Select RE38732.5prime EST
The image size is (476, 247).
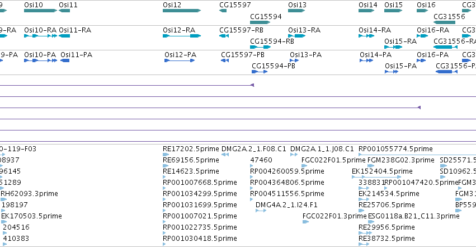[364, 244]
